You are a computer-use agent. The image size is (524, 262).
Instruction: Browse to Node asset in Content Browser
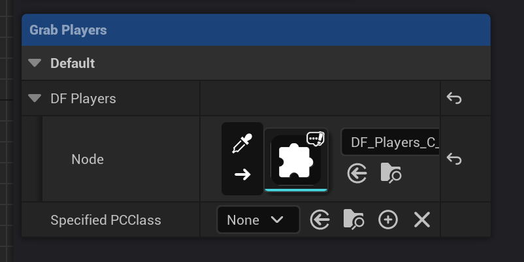[x=390, y=174]
